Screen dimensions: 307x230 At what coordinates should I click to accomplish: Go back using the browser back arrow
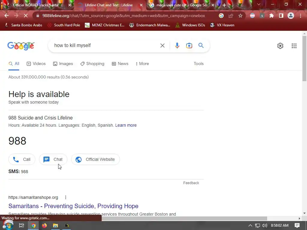7,16
